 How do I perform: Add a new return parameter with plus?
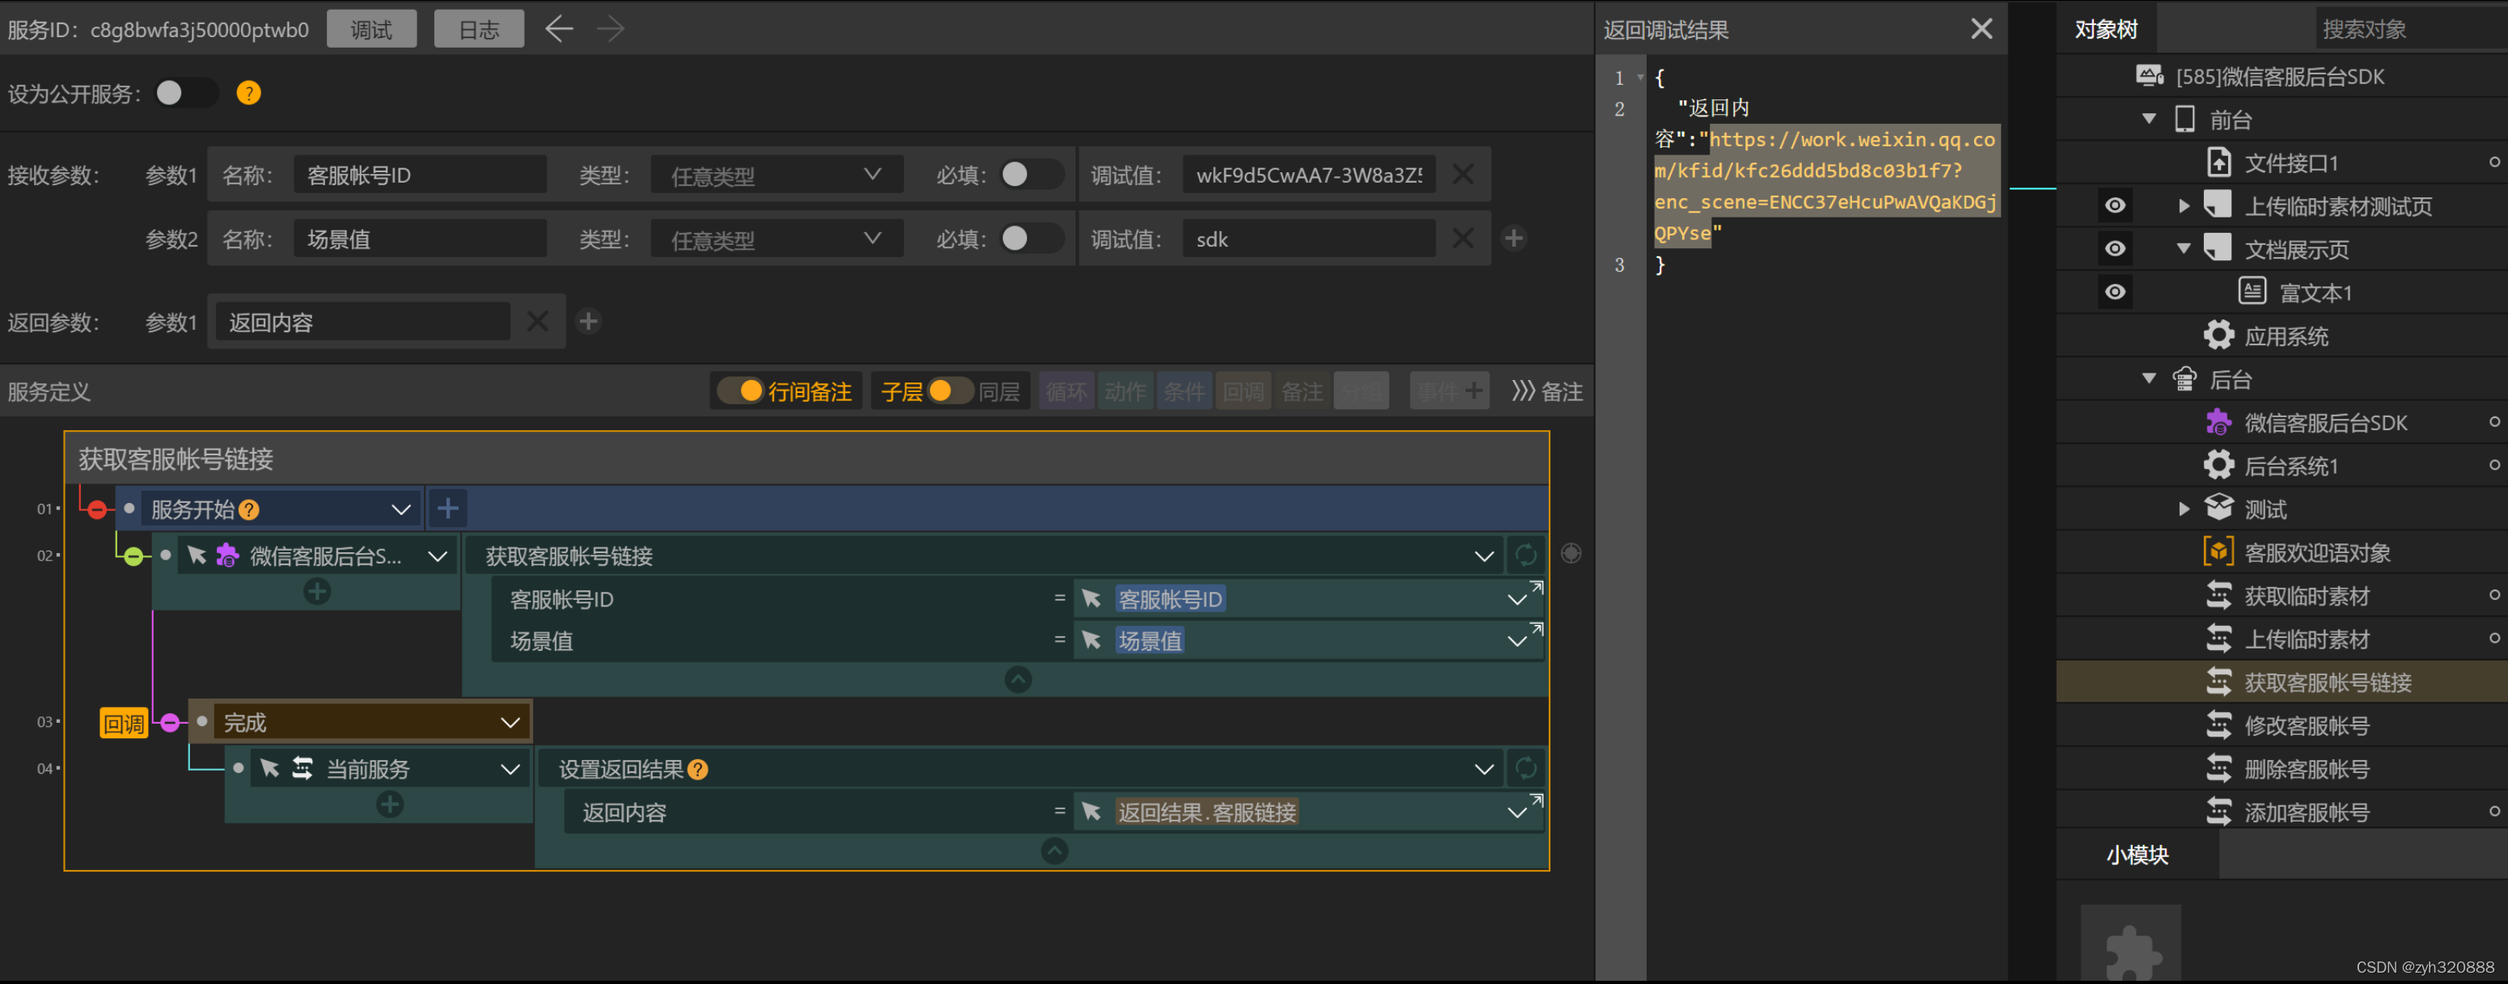click(588, 322)
